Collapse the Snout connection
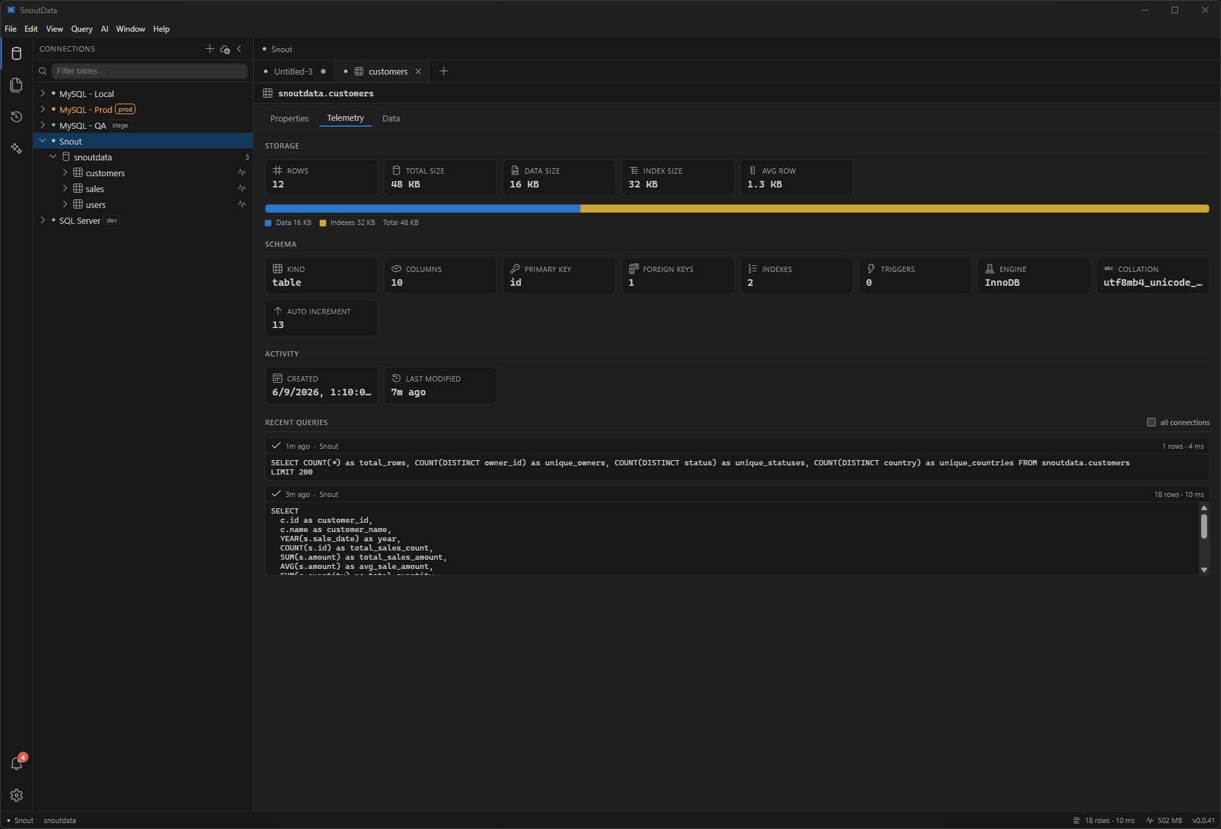Screen dimensions: 1221x829 43,141
